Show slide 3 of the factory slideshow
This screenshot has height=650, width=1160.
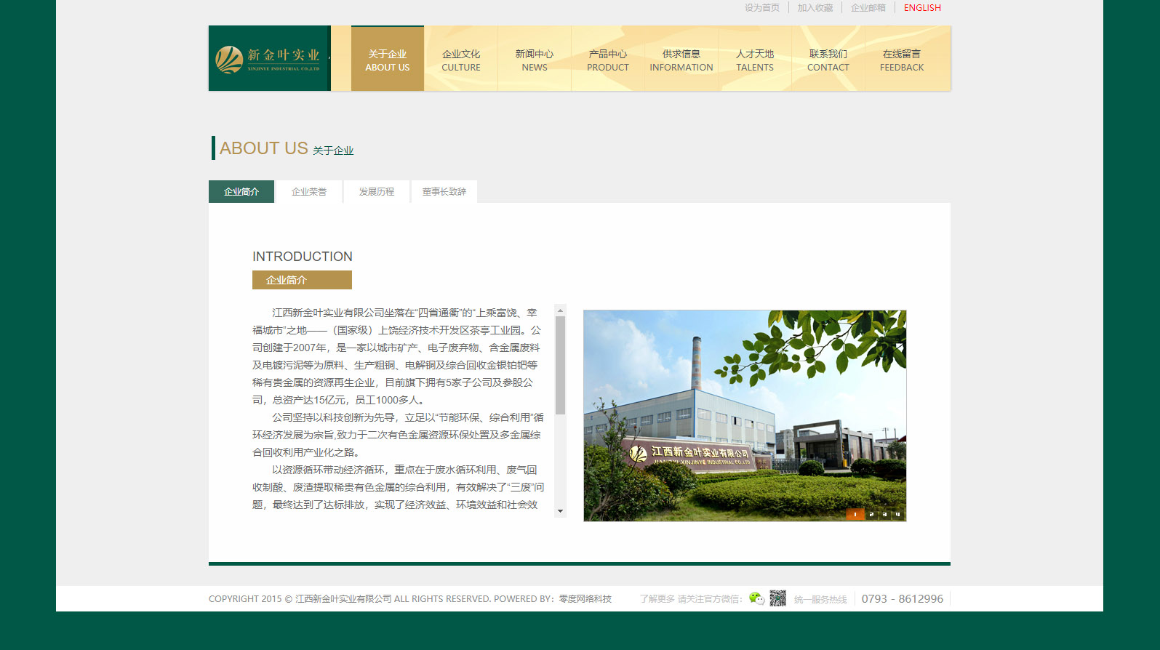(x=884, y=515)
